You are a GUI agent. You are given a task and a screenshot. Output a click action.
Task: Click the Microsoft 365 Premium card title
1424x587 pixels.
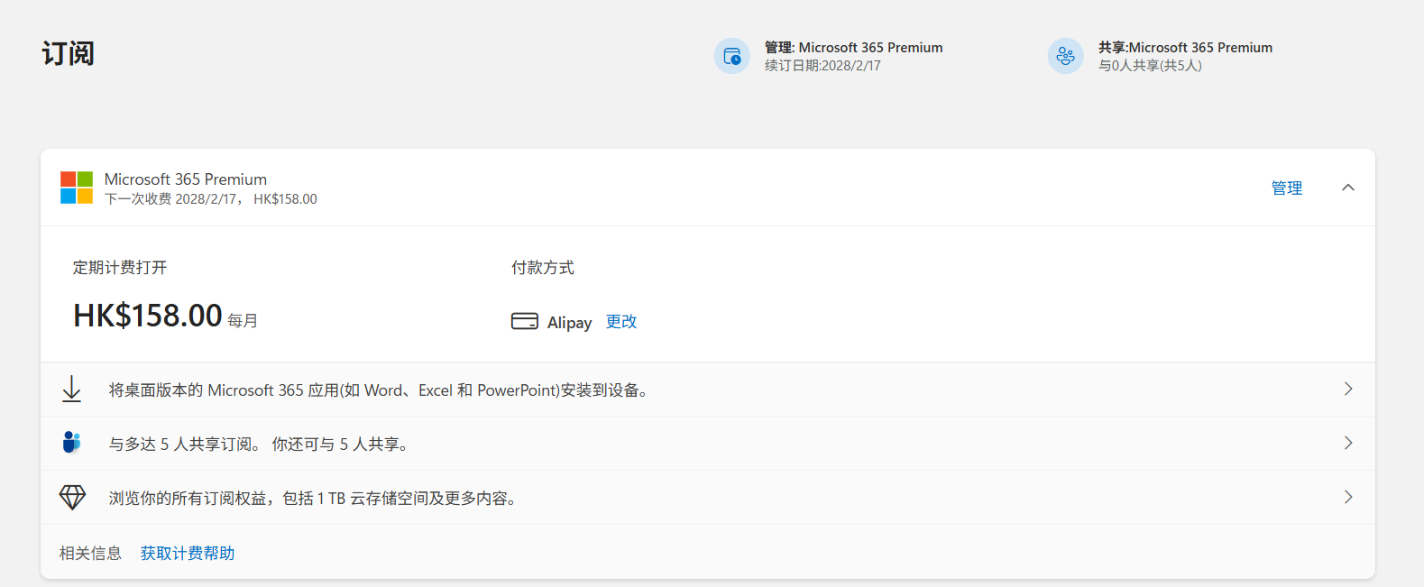[186, 179]
